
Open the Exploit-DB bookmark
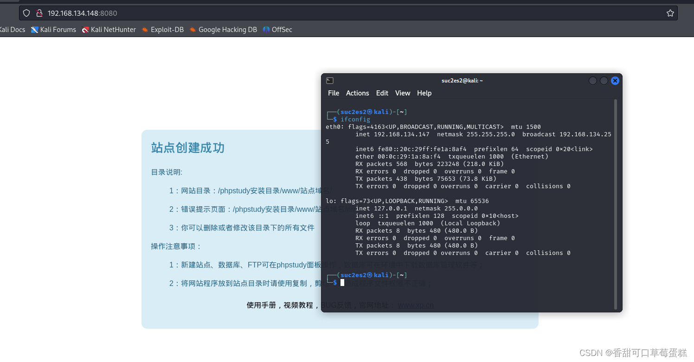click(162, 30)
